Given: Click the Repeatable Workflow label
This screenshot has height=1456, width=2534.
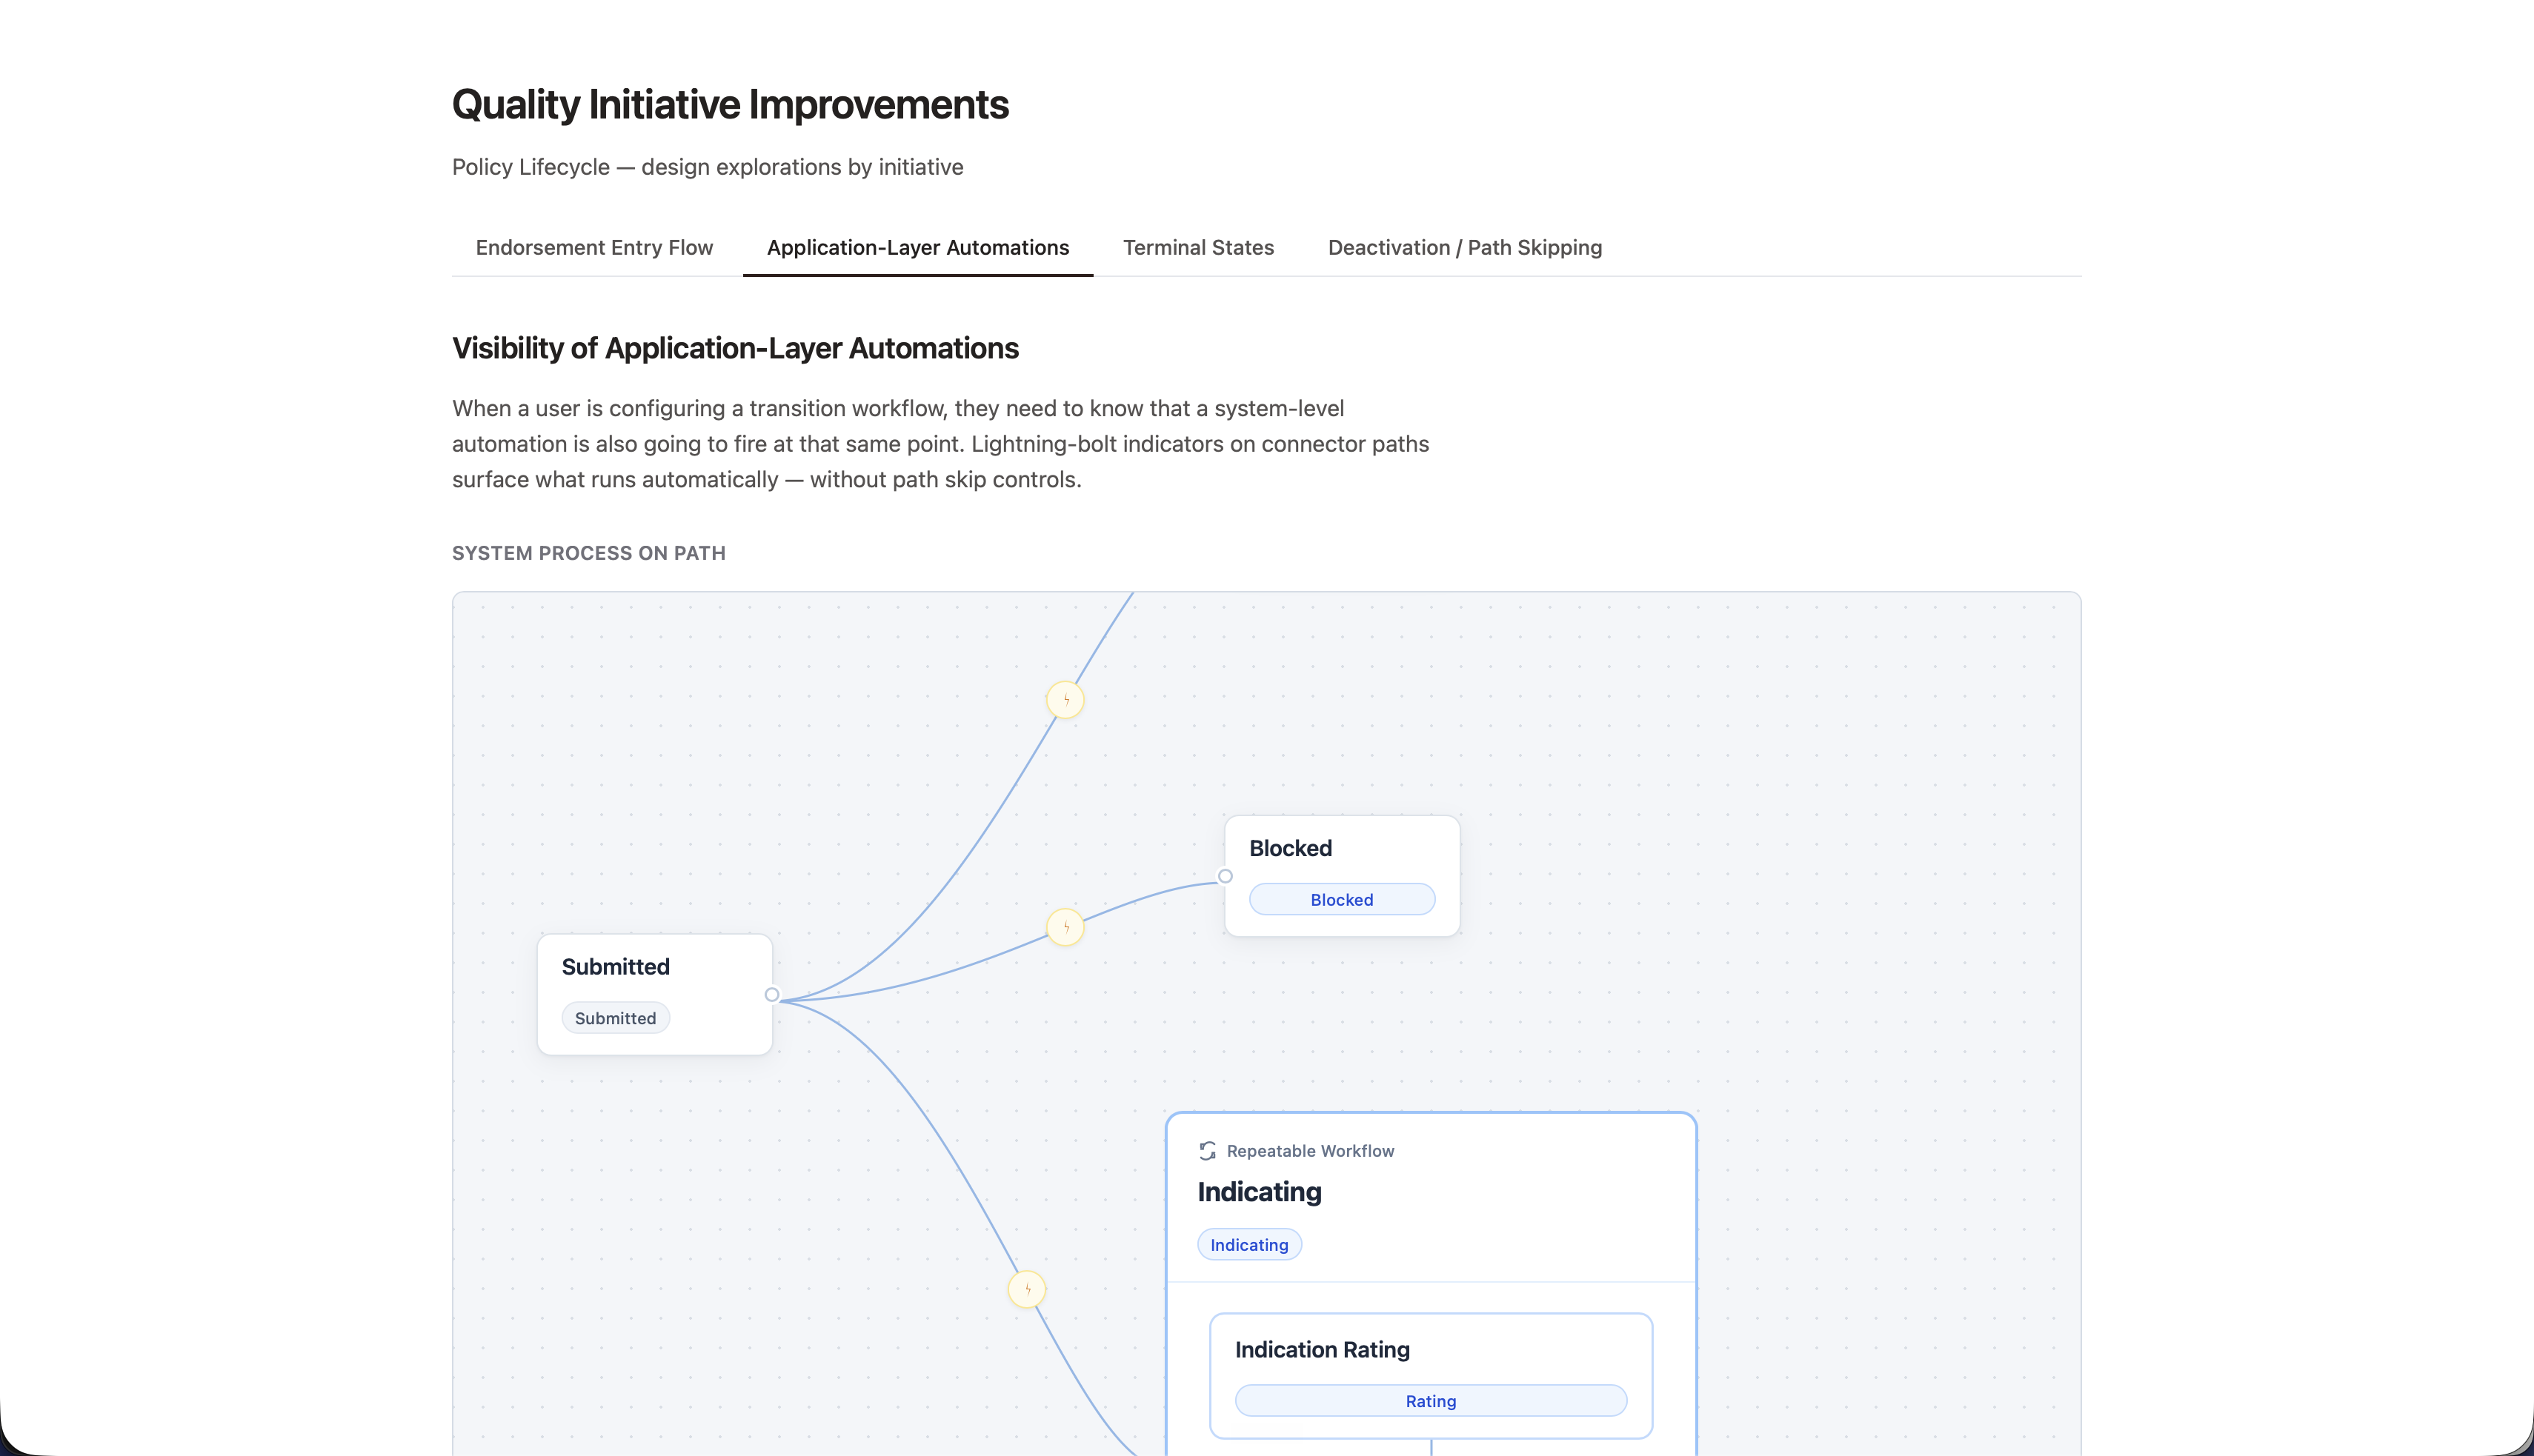Looking at the screenshot, I should pyautogui.click(x=1311, y=1151).
